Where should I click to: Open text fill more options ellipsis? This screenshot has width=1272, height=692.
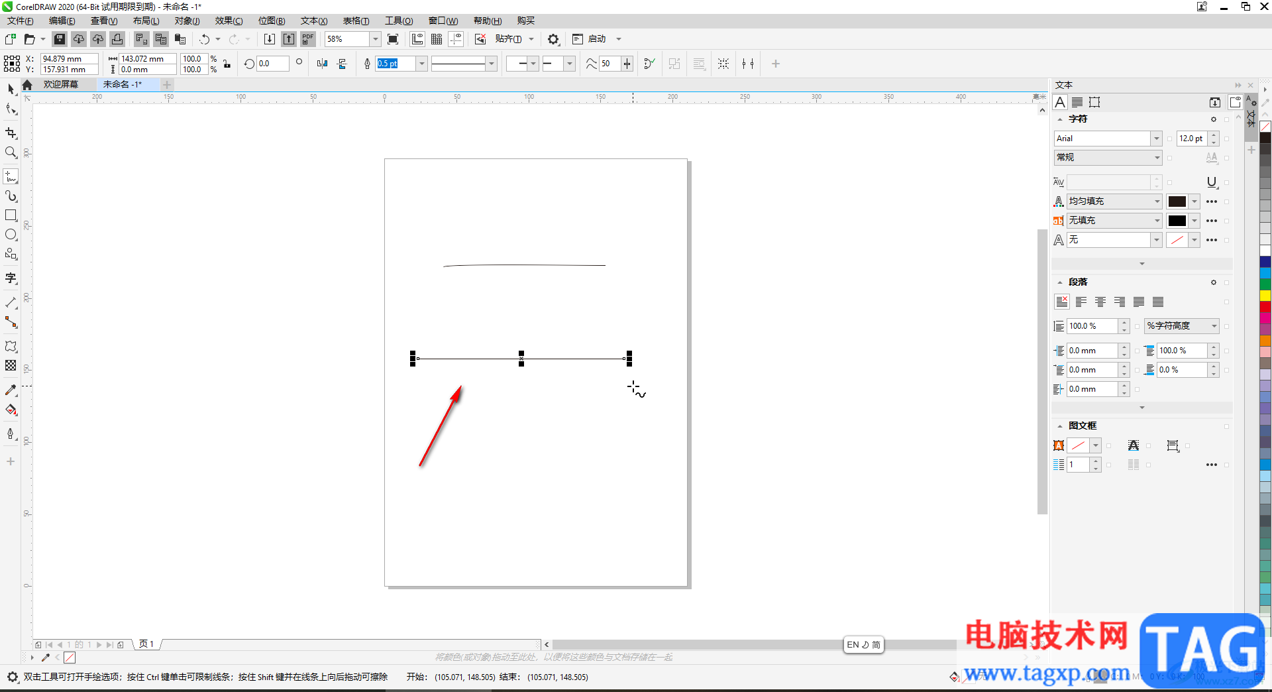[x=1212, y=202]
